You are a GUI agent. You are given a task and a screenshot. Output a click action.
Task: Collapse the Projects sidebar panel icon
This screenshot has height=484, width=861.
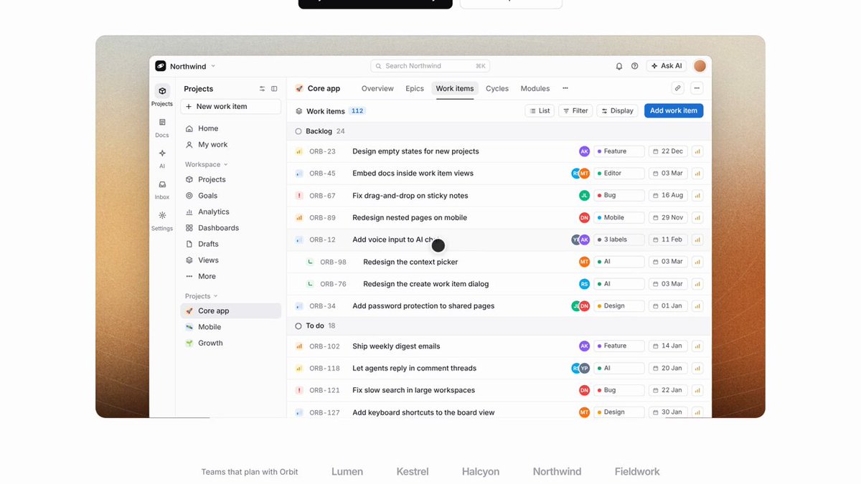coord(274,89)
